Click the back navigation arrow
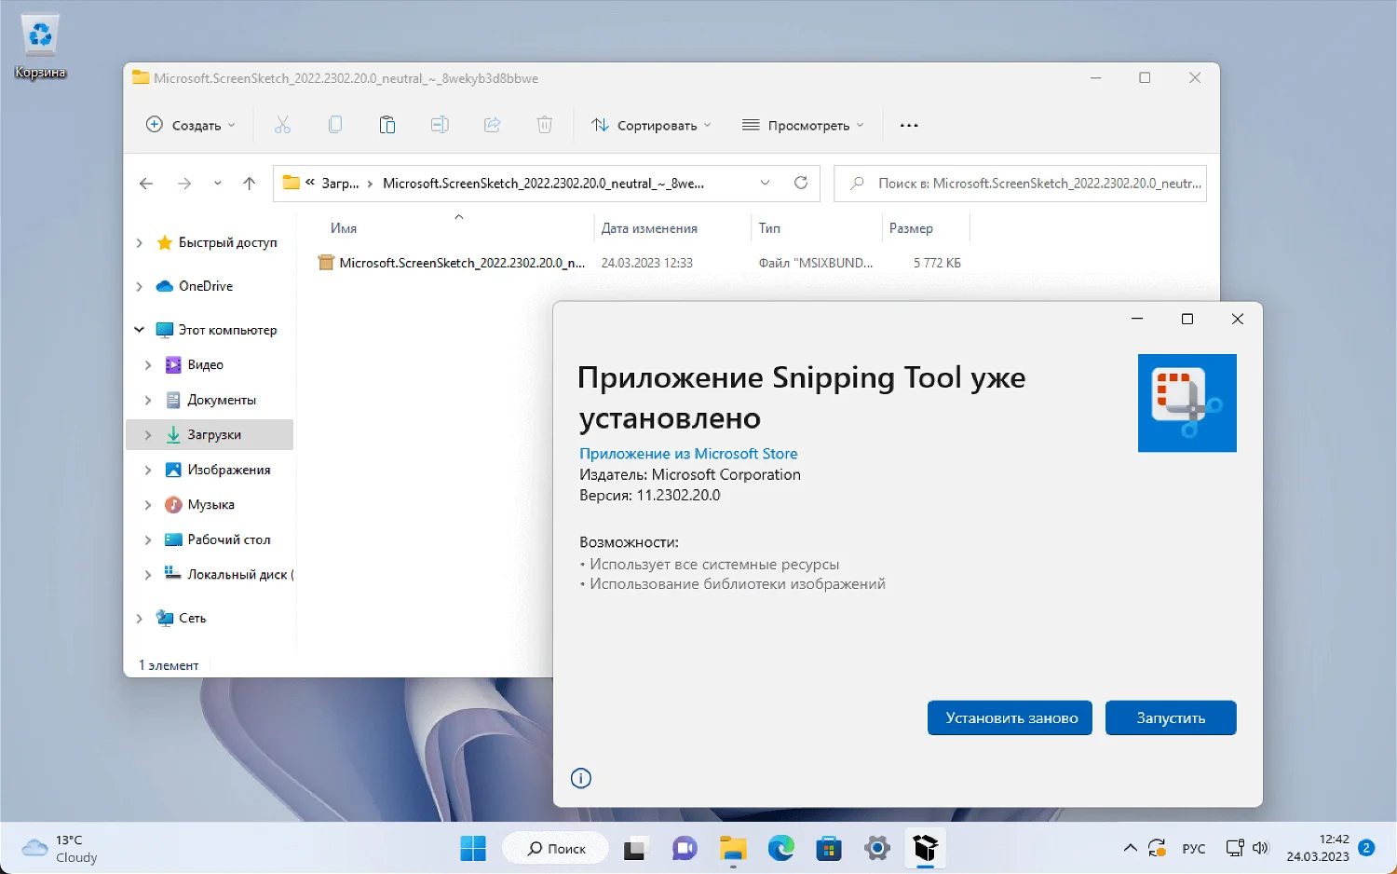The width and height of the screenshot is (1397, 874). (146, 184)
